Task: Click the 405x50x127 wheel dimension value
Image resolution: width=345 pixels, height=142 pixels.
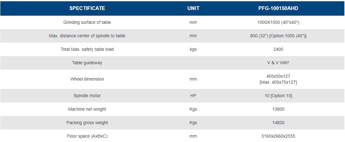Action: tap(278, 76)
